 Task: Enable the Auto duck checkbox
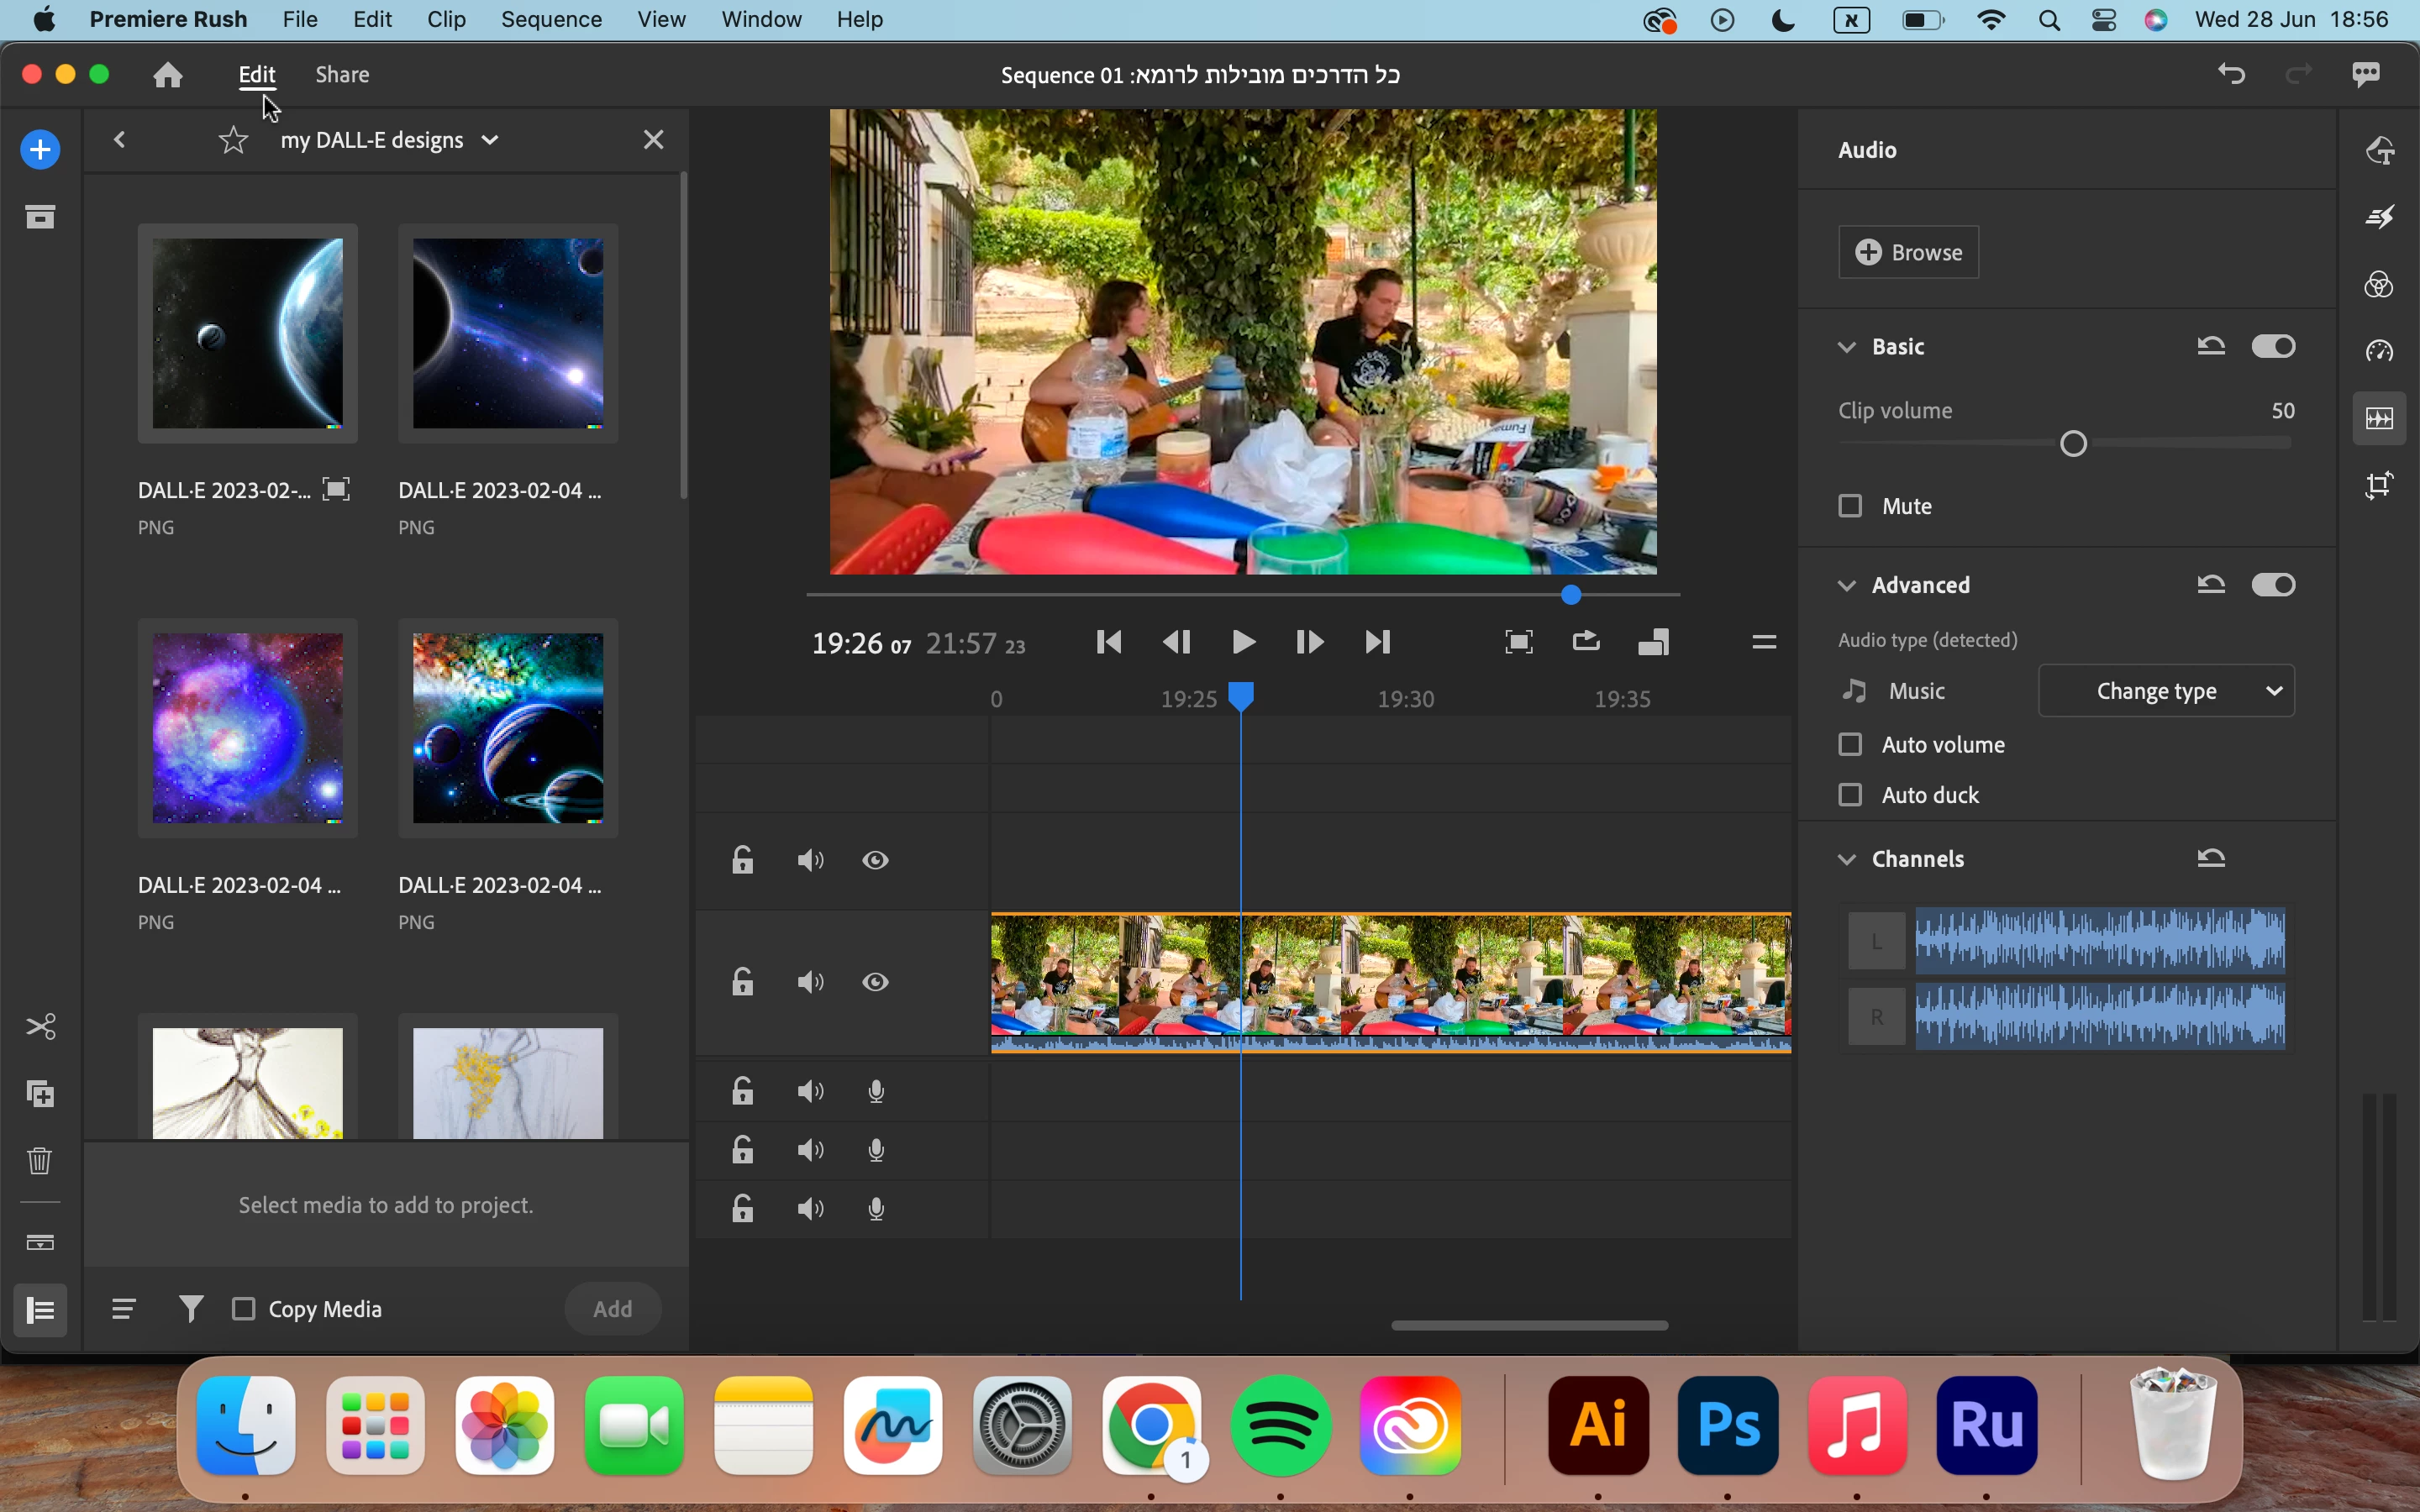pos(1850,795)
